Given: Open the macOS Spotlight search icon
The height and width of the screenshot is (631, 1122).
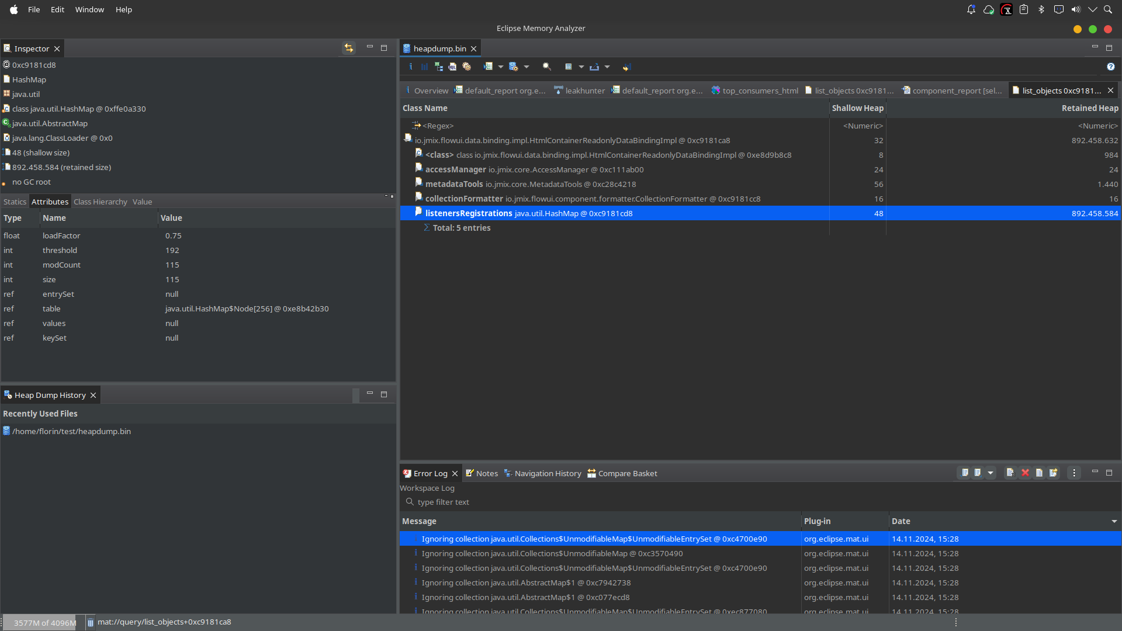Looking at the screenshot, I should (x=1108, y=9).
